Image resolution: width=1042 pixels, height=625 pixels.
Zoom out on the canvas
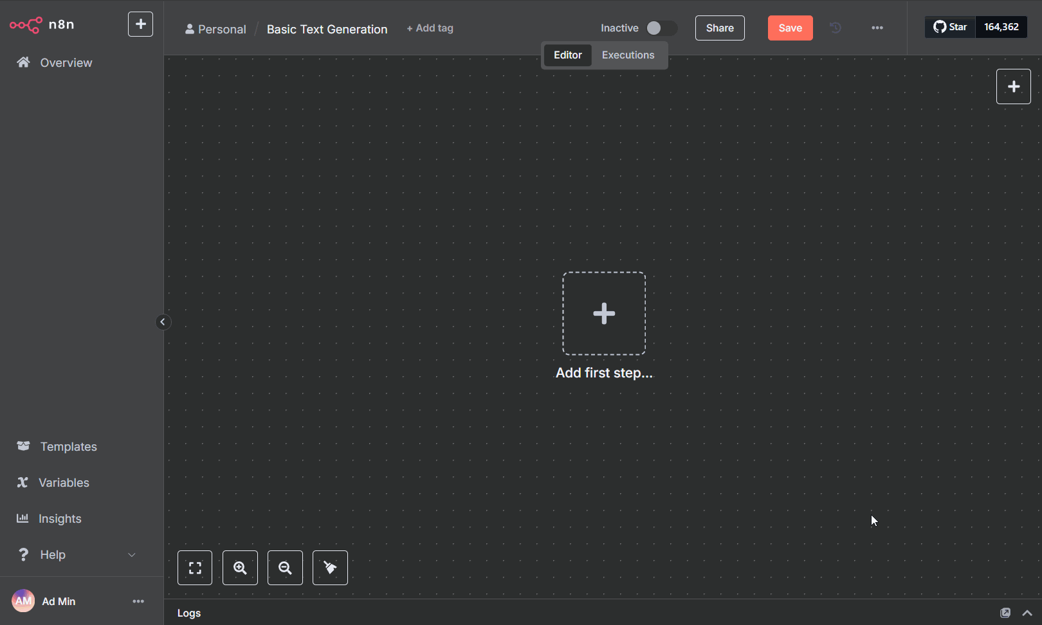pyautogui.click(x=285, y=568)
